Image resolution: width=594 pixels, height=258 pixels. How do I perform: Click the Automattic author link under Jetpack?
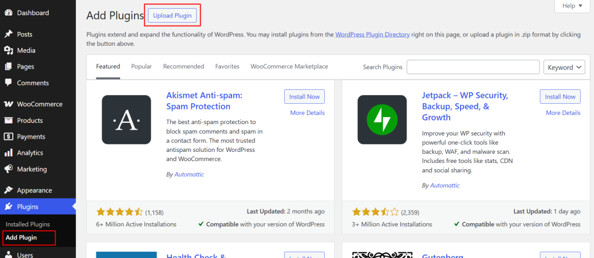[x=445, y=186]
